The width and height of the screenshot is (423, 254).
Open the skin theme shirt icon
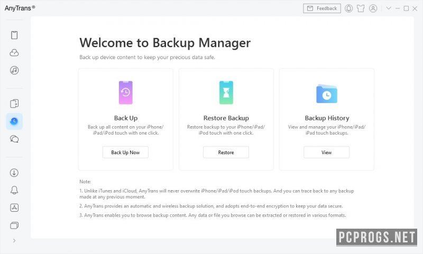(x=361, y=8)
